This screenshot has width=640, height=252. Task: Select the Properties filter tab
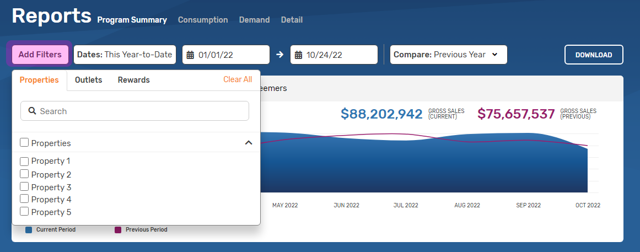click(x=39, y=80)
